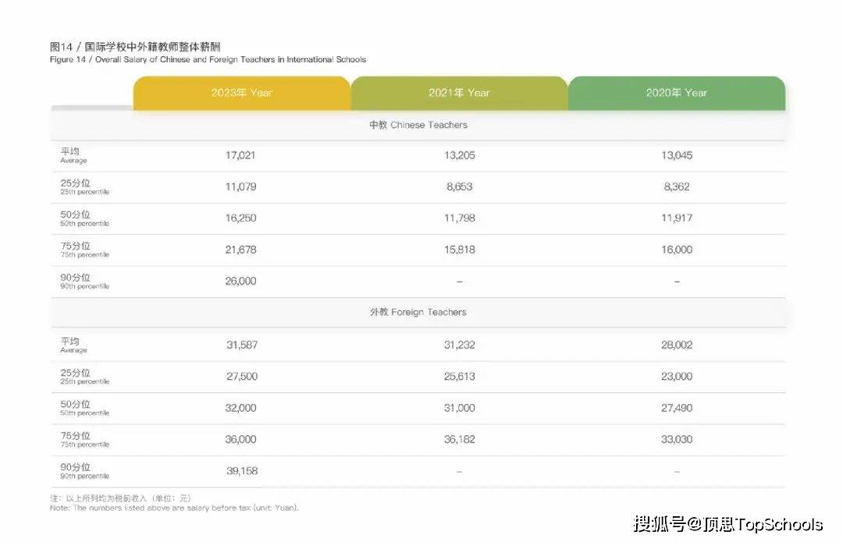Click the 2023 foreign 75th percentile value 36,000
This screenshot has height=542, width=843.
(240, 439)
